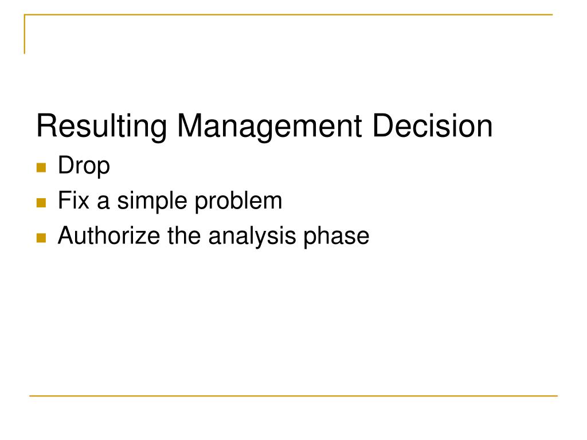This screenshot has width=587, height=440.
Task: Click the gold horizontal line at slide bottom
Action: [x=293, y=395]
